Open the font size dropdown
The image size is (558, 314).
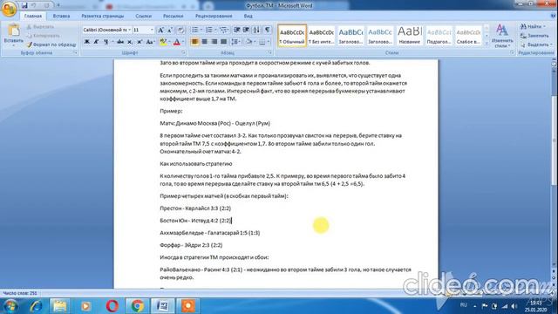152,30
